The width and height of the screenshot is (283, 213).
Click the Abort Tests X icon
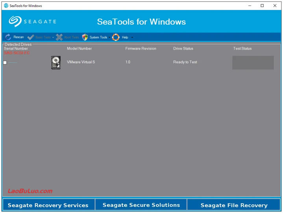pyautogui.click(x=59, y=37)
